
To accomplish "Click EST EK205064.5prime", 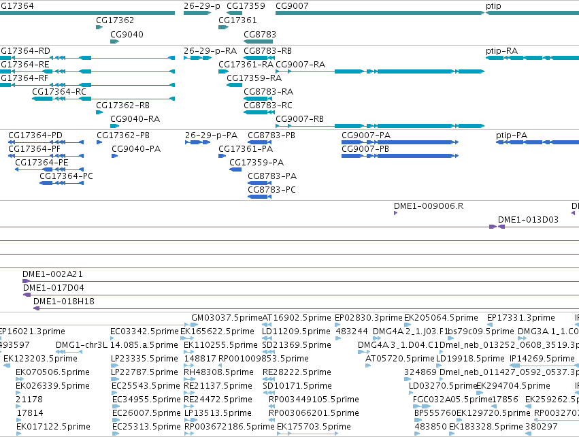I will click(441, 318).
